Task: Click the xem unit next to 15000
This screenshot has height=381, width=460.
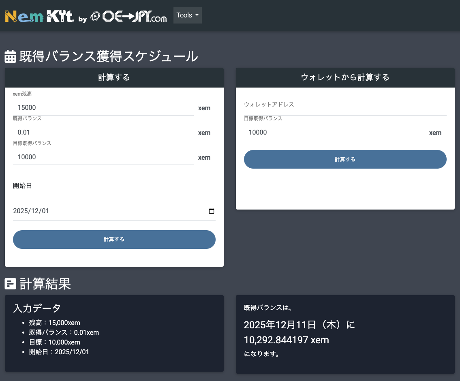Action: 204,108
